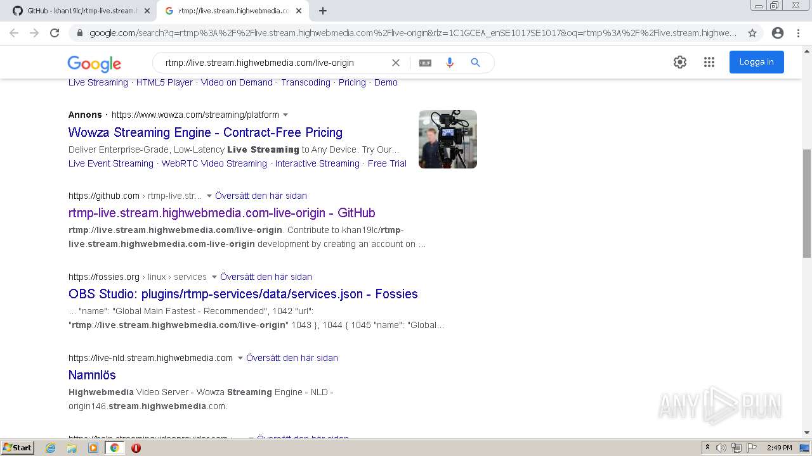Screen dimensions: 812x456
Task: Submit search with the magnifier icon
Action: 475,63
